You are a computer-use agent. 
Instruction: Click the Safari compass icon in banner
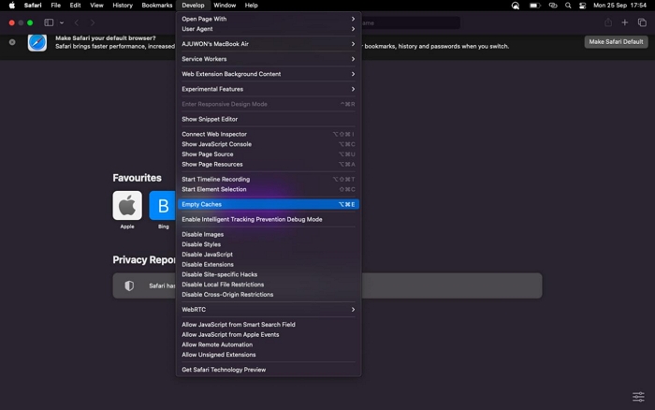[x=37, y=43]
